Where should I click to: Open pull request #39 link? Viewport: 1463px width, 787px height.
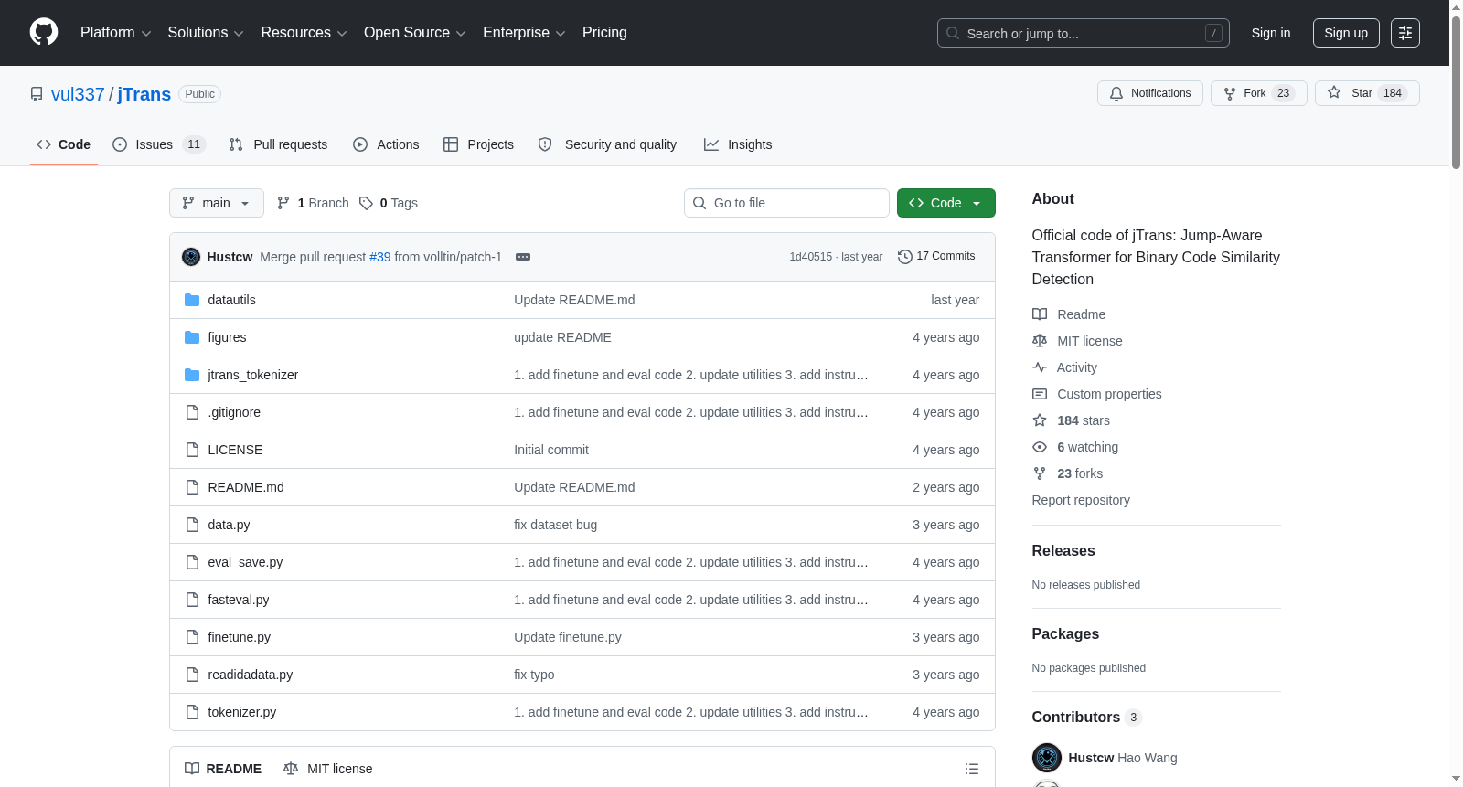379,257
